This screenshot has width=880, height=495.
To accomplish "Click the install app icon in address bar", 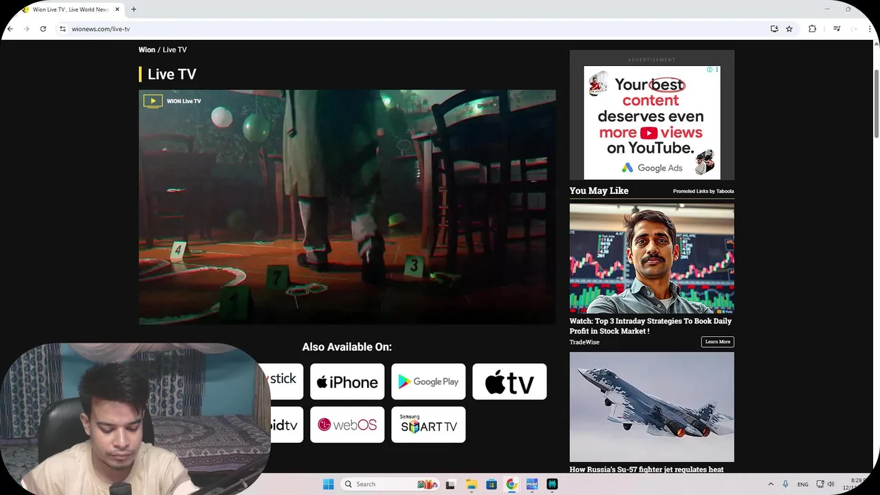I will (774, 29).
